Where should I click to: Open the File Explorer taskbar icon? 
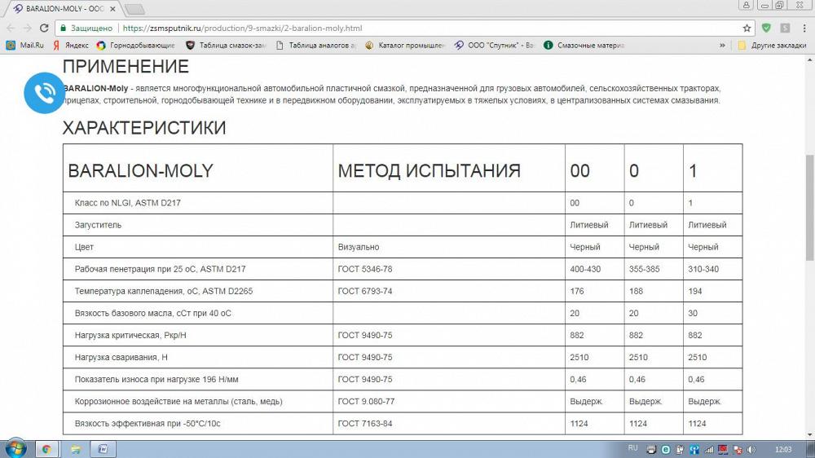(x=75, y=449)
